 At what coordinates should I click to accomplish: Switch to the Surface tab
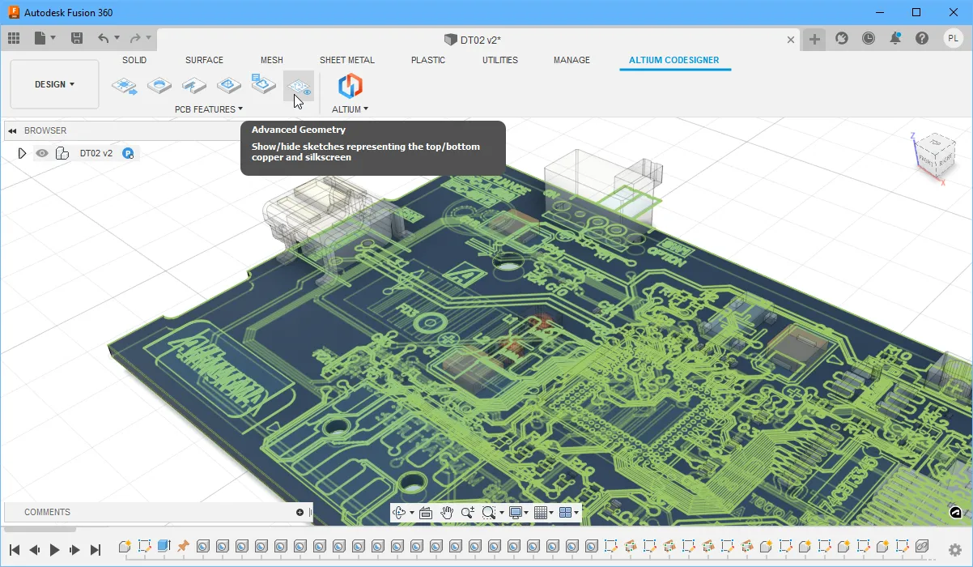pos(204,60)
